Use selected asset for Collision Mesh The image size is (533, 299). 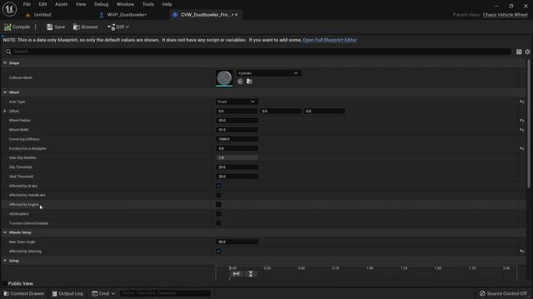click(x=241, y=81)
